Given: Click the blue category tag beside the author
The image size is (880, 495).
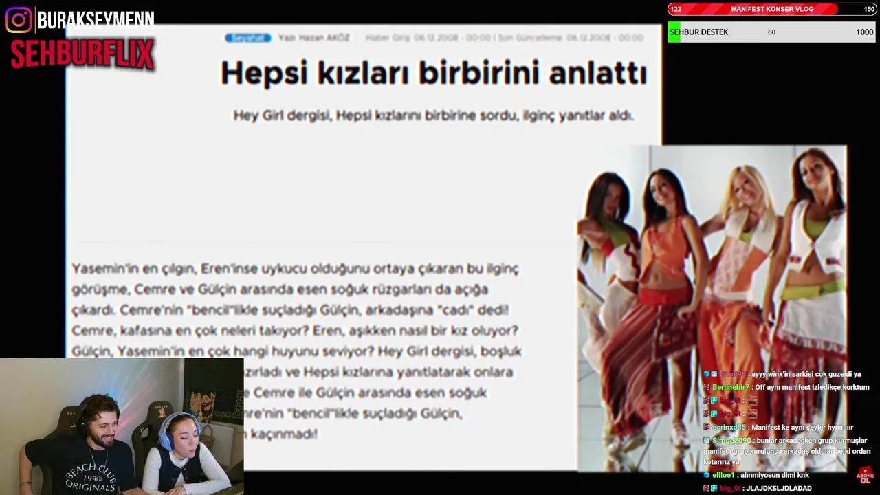Looking at the screenshot, I should click(247, 38).
